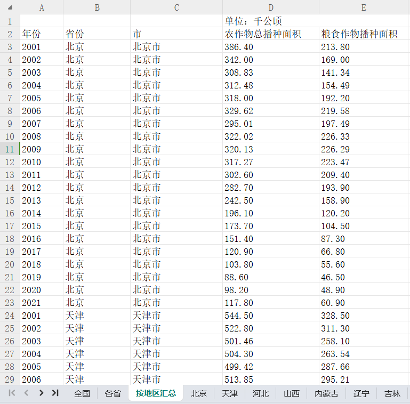Click the 省份 header cell

(97, 34)
